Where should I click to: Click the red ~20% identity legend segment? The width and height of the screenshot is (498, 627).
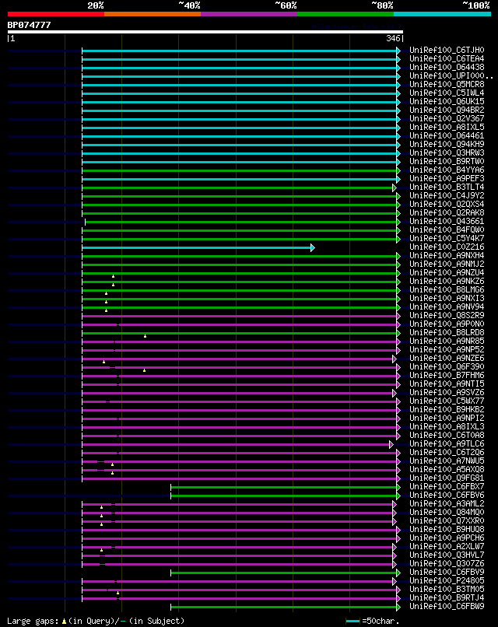coord(55,14)
